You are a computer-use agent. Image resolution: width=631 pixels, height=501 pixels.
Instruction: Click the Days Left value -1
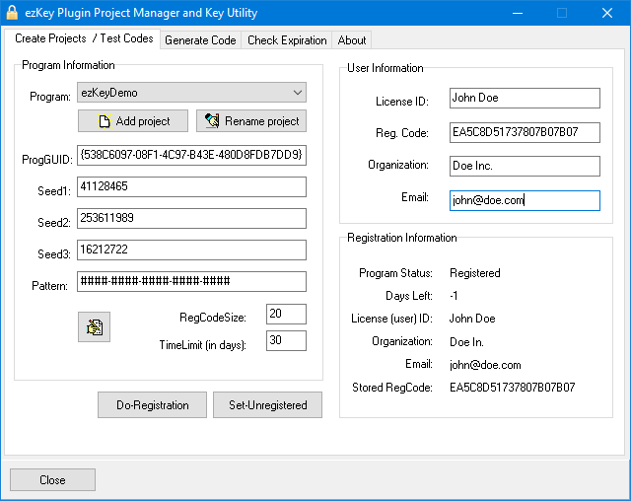click(x=454, y=296)
